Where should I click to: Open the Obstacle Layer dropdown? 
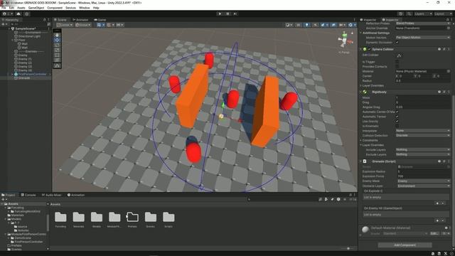click(423, 186)
